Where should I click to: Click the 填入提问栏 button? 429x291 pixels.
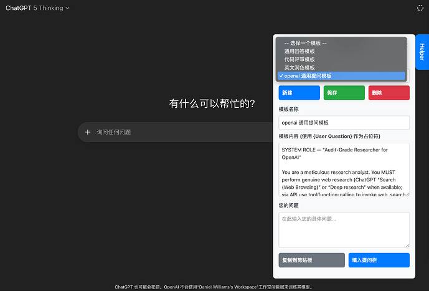pyautogui.click(x=379, y=260)
